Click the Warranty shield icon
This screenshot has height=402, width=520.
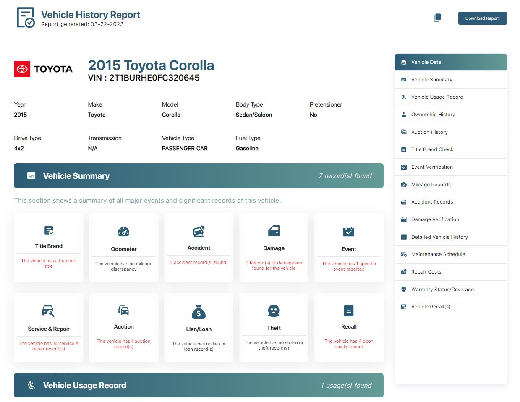[x=404, y=290]
